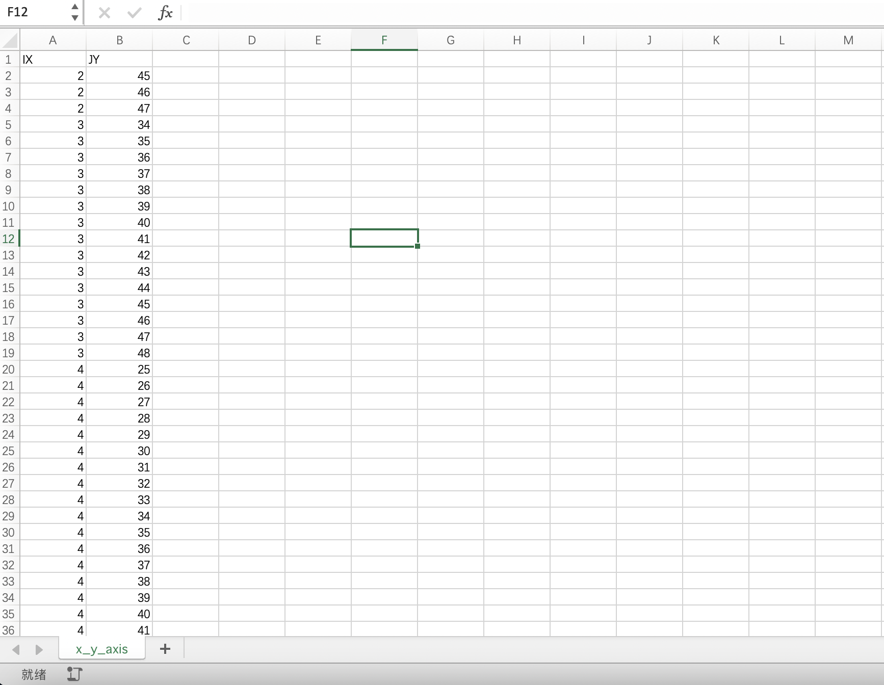
Task: Click the accessibility status bar icon
Action: click(x=74, y=674)
